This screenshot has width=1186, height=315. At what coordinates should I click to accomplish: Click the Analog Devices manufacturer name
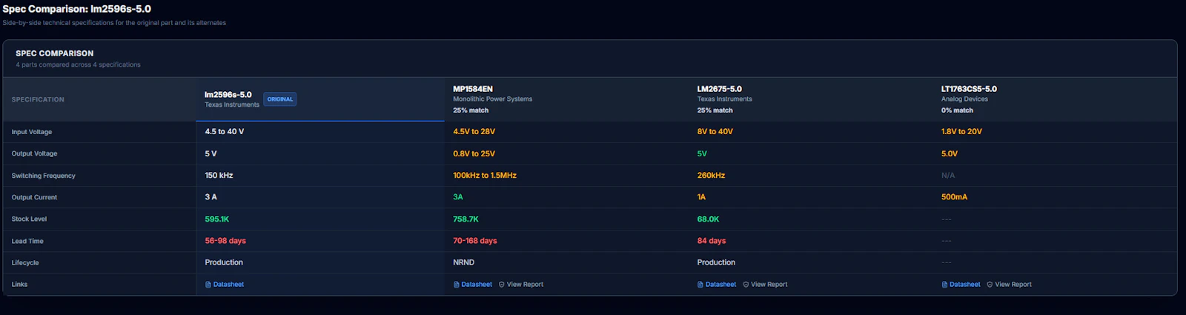[x=964, y=99]
